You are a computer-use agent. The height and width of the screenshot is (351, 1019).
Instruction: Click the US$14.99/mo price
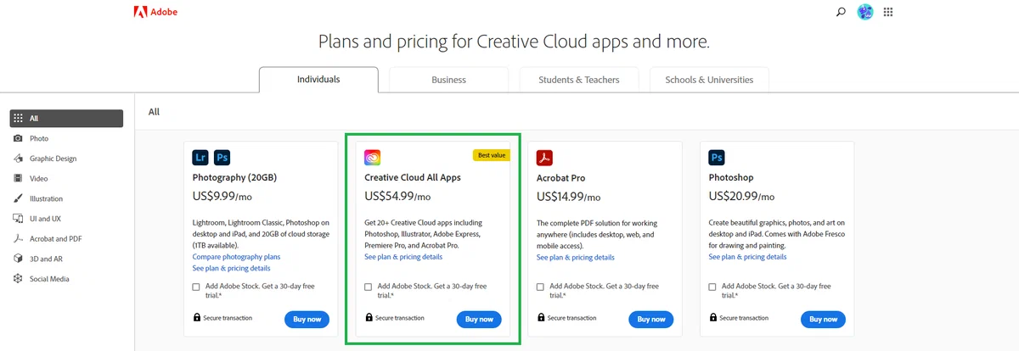click(569, 197)
